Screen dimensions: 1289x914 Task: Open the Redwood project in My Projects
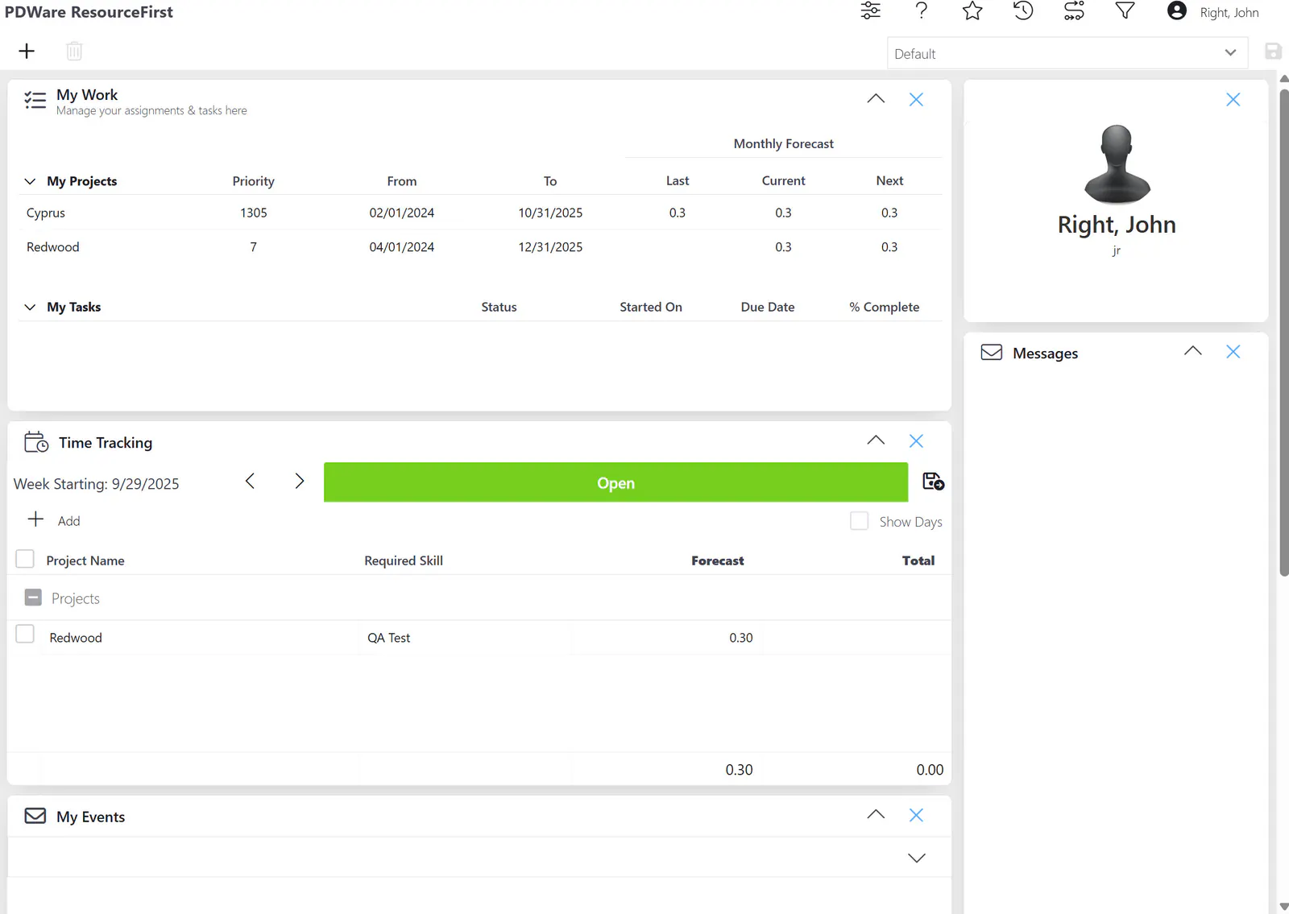point(479,247)
